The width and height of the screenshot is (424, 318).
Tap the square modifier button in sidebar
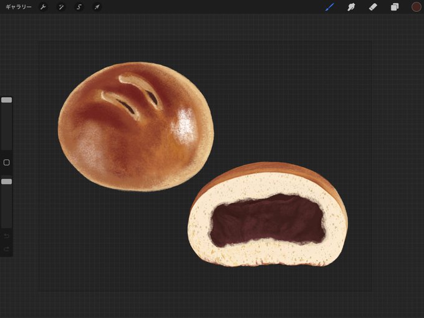pyautogui.click(x=6, y=162)
